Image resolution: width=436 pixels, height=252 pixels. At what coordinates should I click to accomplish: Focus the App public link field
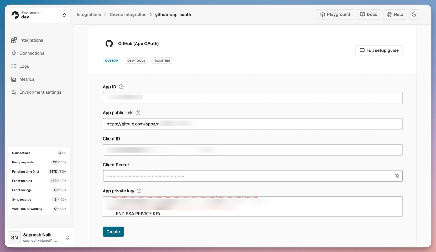[x=253, y=124]
